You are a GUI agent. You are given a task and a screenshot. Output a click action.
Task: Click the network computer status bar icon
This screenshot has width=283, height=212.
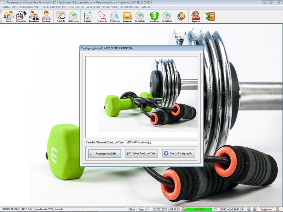pyautogui.click(x=255, y=209)
